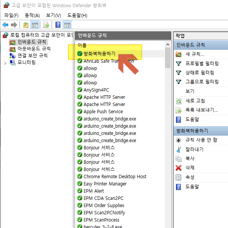
Task: Click funnel icon beside 그룹으로 필터링
Action: tap(179, 82)
